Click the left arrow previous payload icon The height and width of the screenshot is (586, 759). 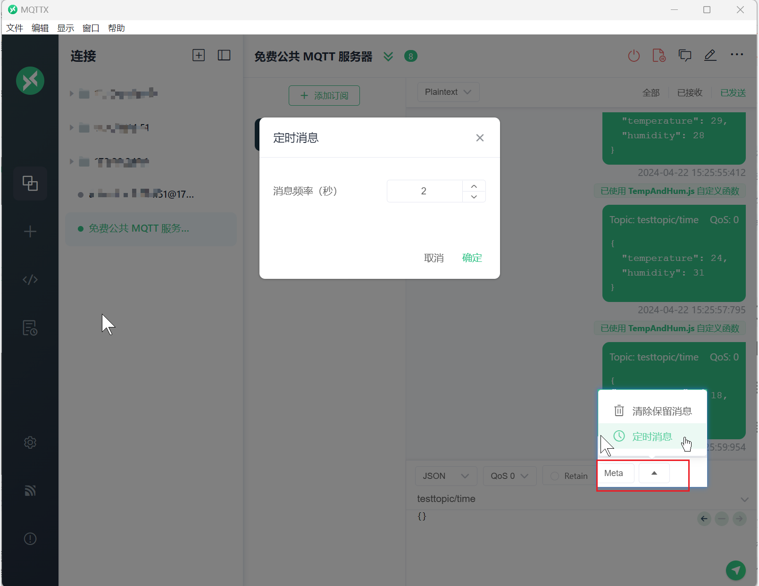click(x=704, y=519)
